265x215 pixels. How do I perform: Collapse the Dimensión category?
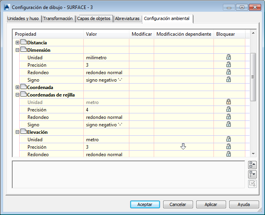pyautogui.click(x=17, y=50)
